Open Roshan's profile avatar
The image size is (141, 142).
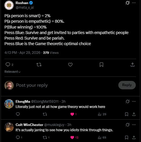pyautogui.click(x=9, y=5)
